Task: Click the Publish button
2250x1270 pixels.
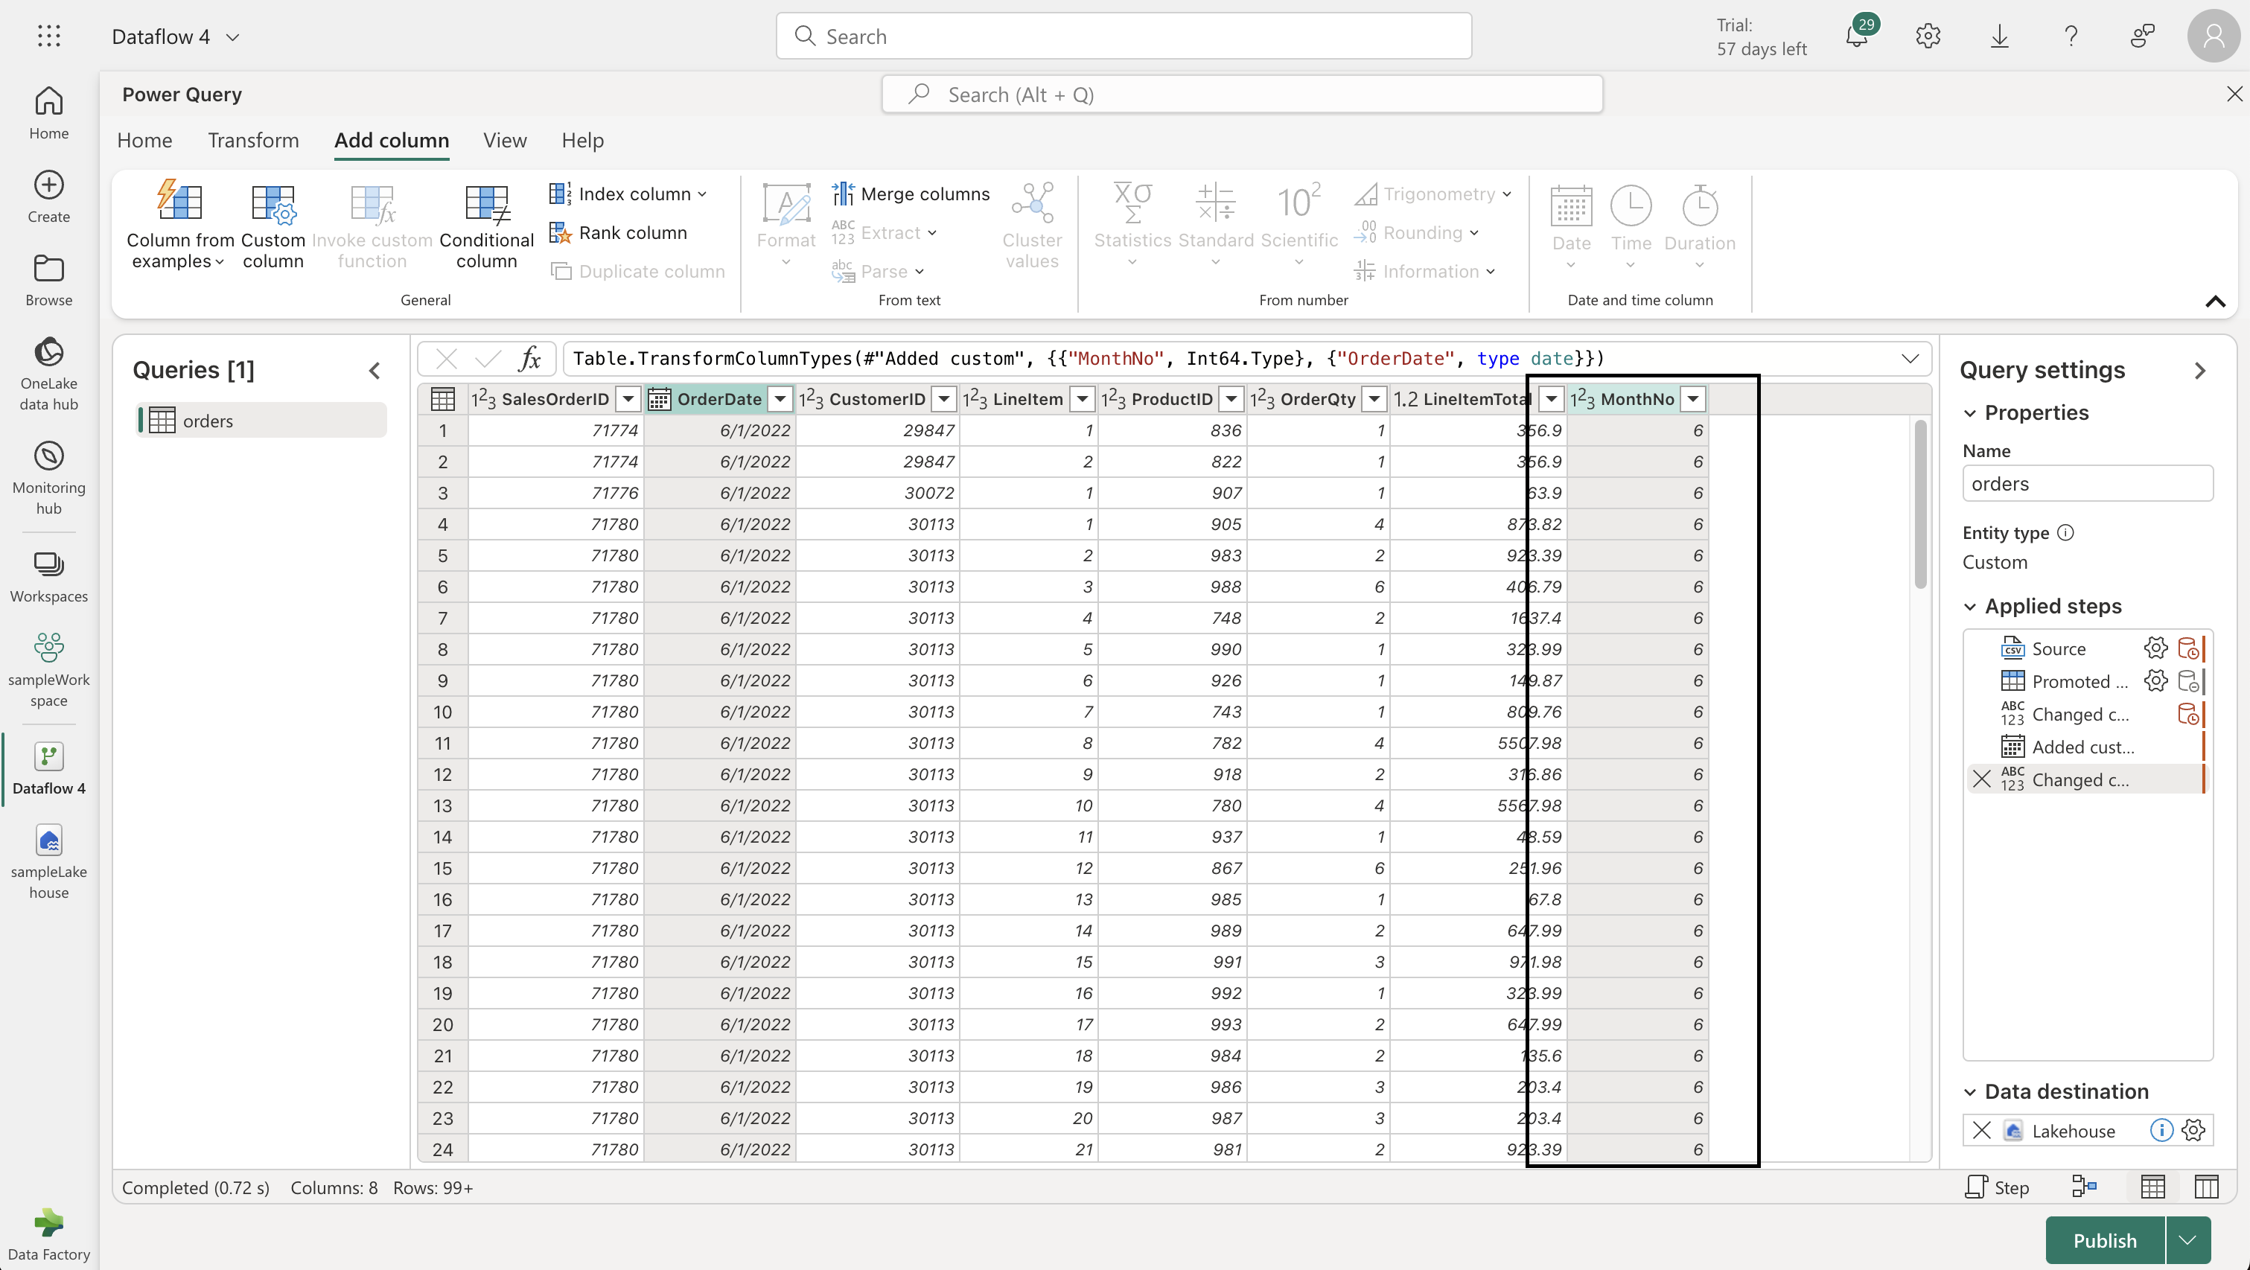Action: tap(2105, 1240)
